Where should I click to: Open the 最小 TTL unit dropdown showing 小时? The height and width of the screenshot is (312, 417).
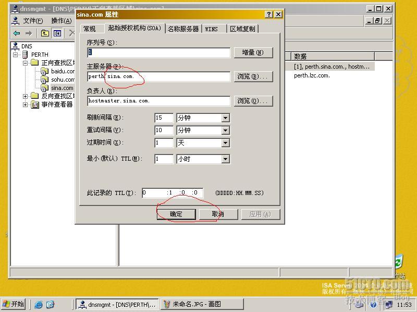coord(225,159)
